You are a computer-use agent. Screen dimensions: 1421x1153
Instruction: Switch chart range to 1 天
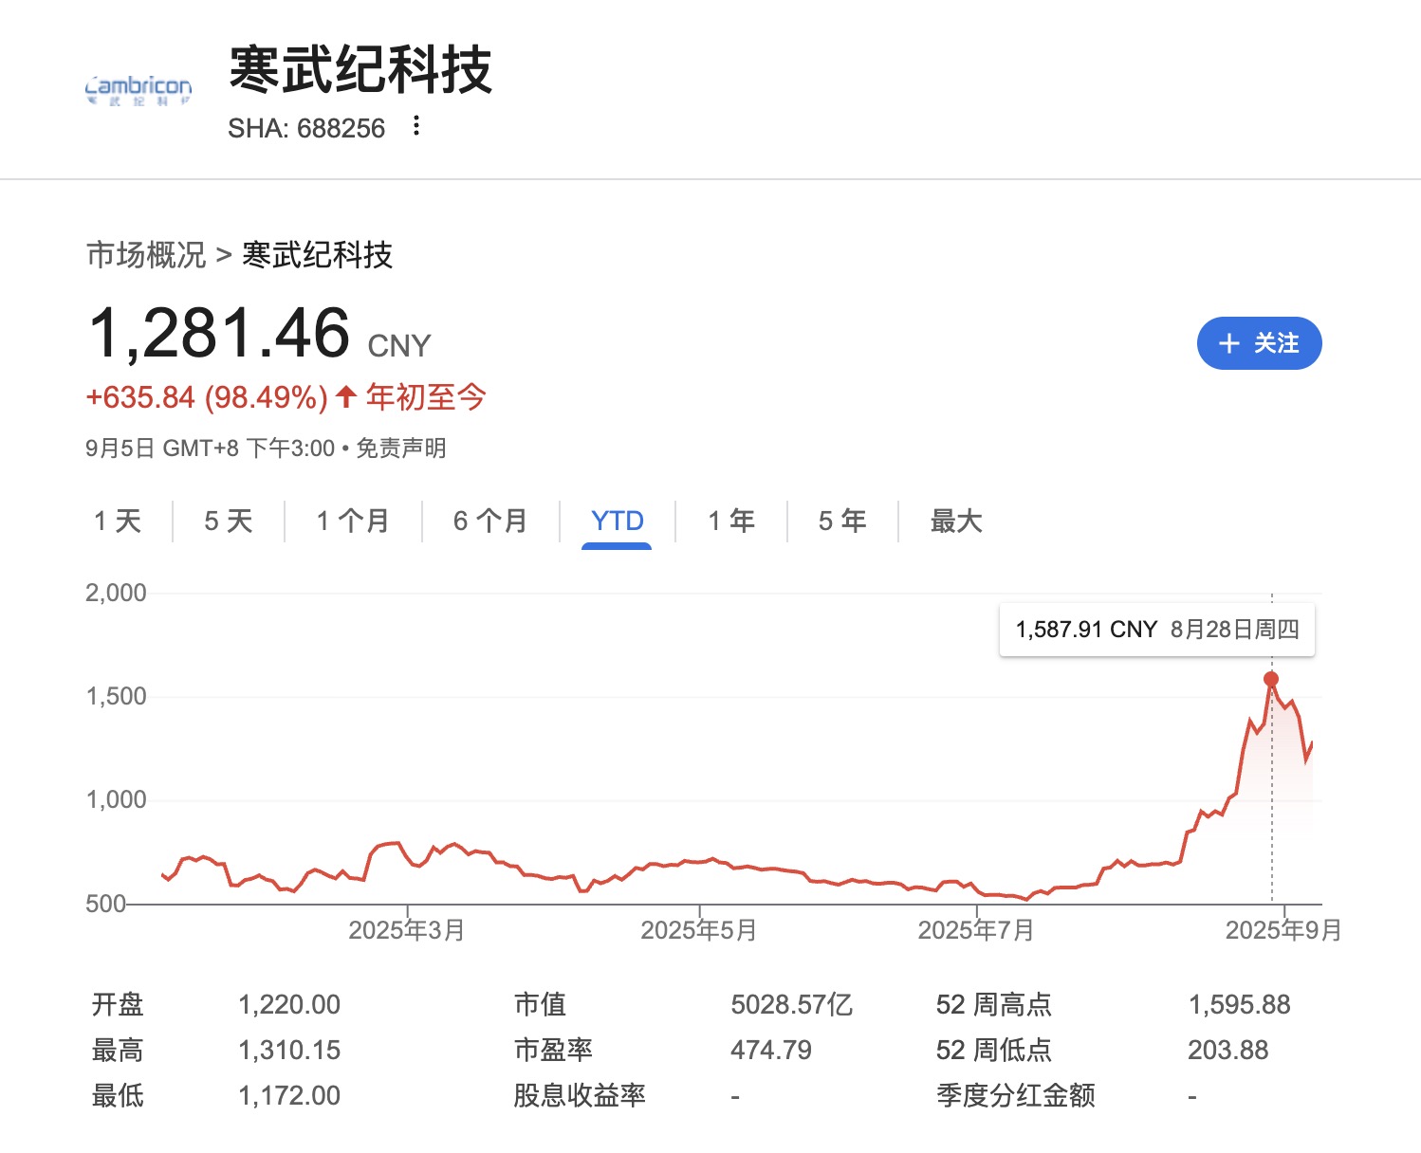tap(118, 521)
